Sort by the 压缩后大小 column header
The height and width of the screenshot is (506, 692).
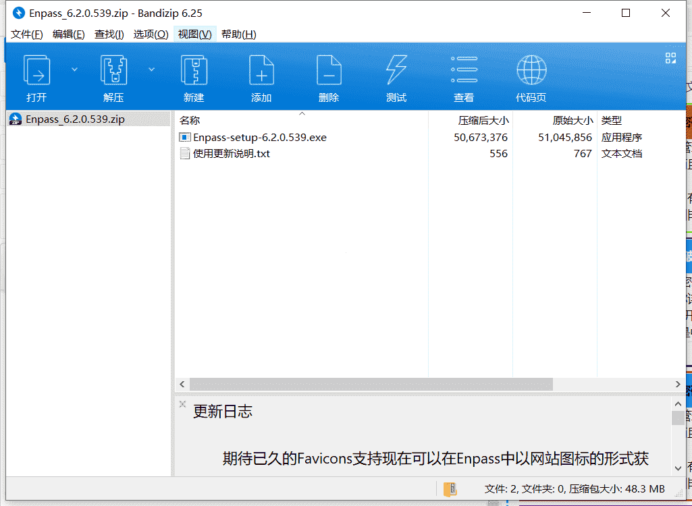[x=471, y=121]
